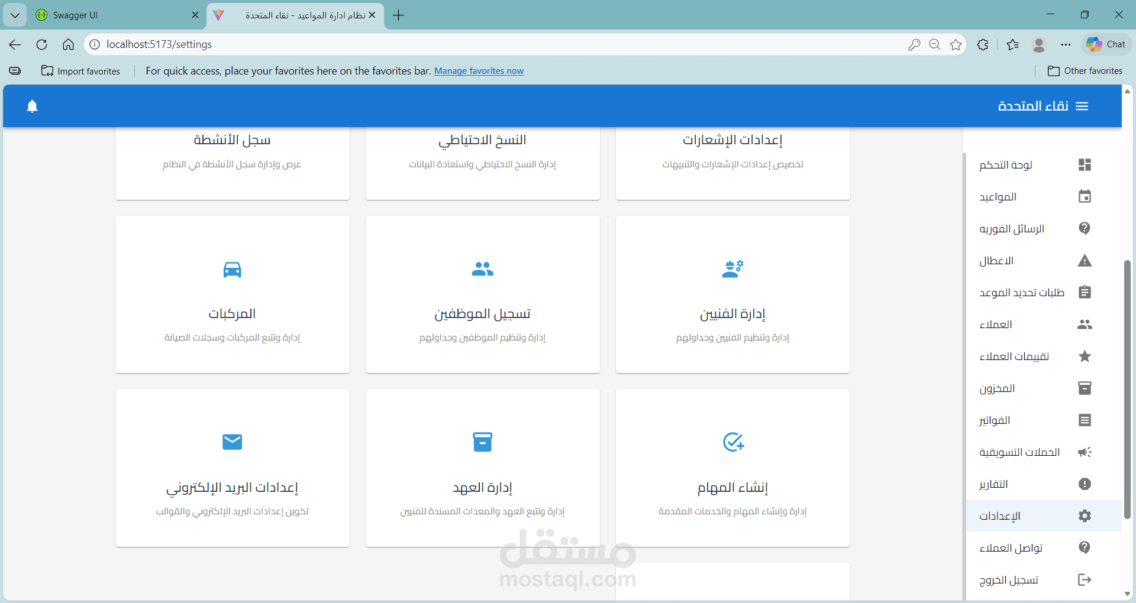Click the العملاء people icon in sidebar
This screenshot has width=1136, height=603.
1085,325
